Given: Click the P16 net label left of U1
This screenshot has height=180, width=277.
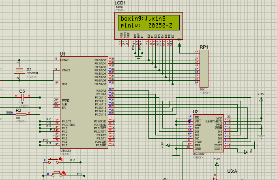Looking at the screenshot, I should pyautogui.click(x=45, y=140).
